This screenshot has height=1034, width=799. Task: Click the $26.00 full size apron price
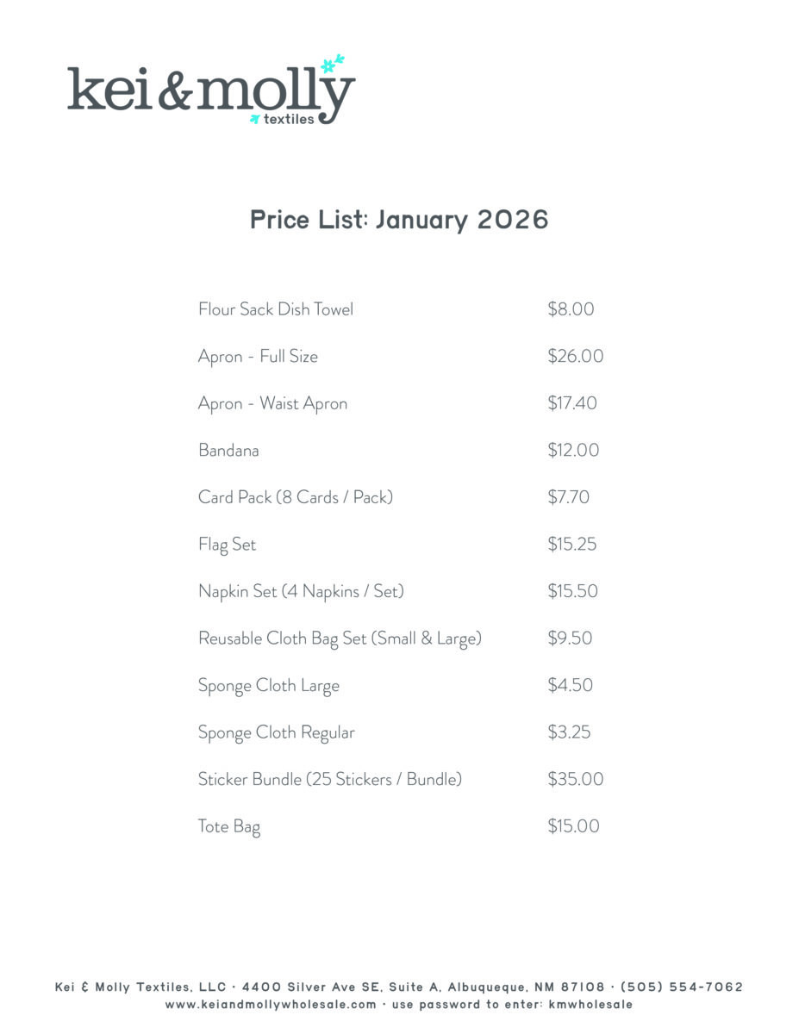575,357
